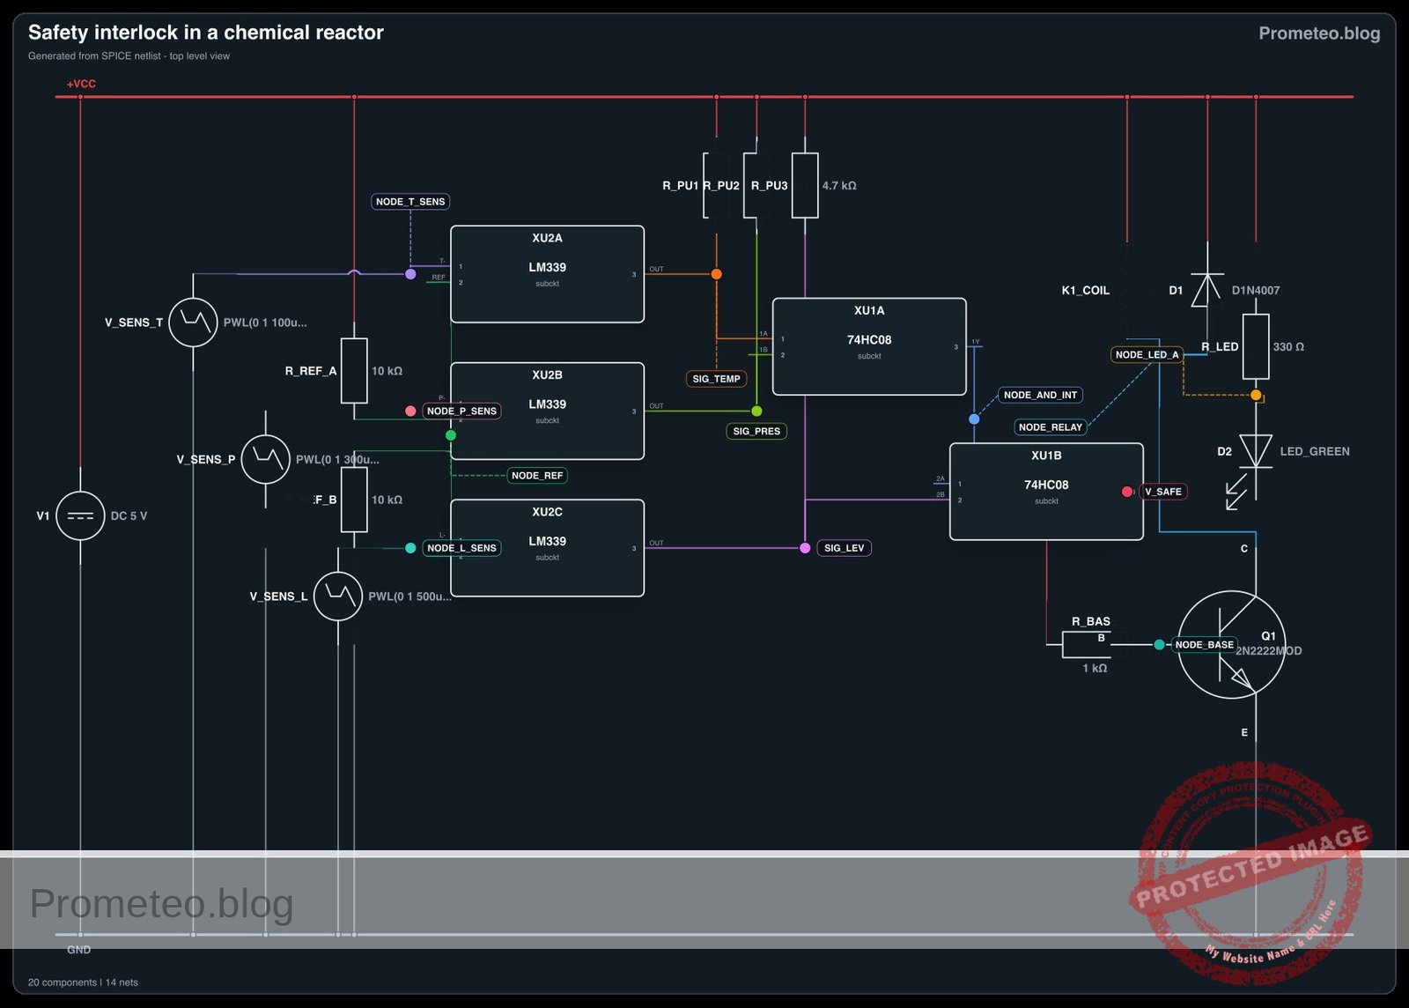1409x1008 pixels.
Task: Select the V_SENS_T PWL source symbol
Action: [193, 322]
